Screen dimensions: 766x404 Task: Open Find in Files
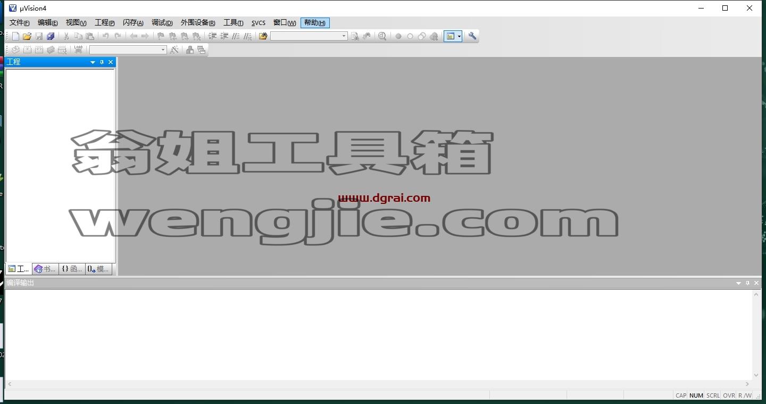(263, 36)
